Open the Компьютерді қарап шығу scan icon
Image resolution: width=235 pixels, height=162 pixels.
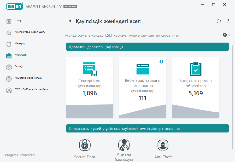pyautogui.click(x=9, y=33)
